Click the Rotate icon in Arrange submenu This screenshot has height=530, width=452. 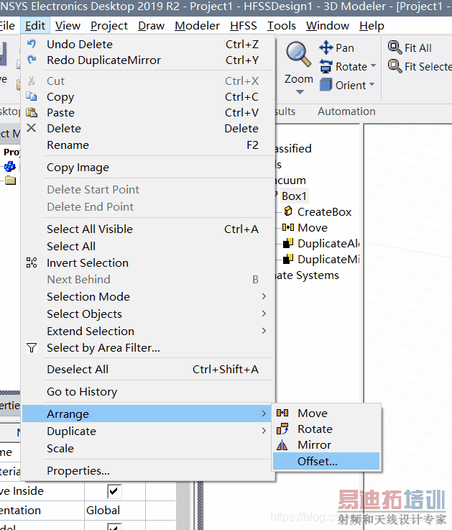pyautogui.click(x=282, y=429)
